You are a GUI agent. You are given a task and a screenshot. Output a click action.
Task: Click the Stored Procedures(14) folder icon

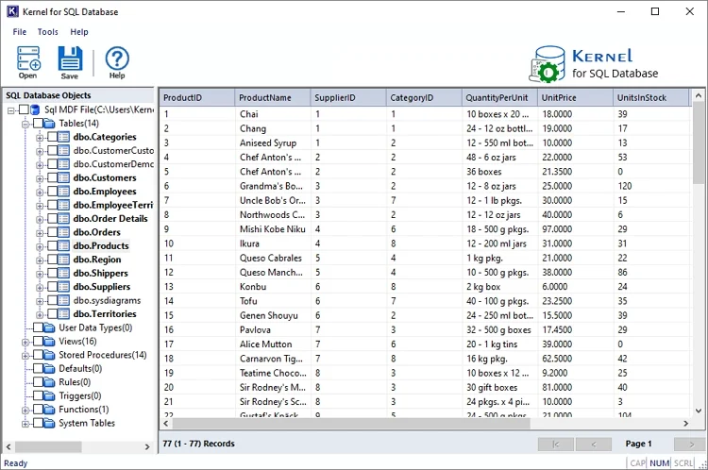click(50, 355)
